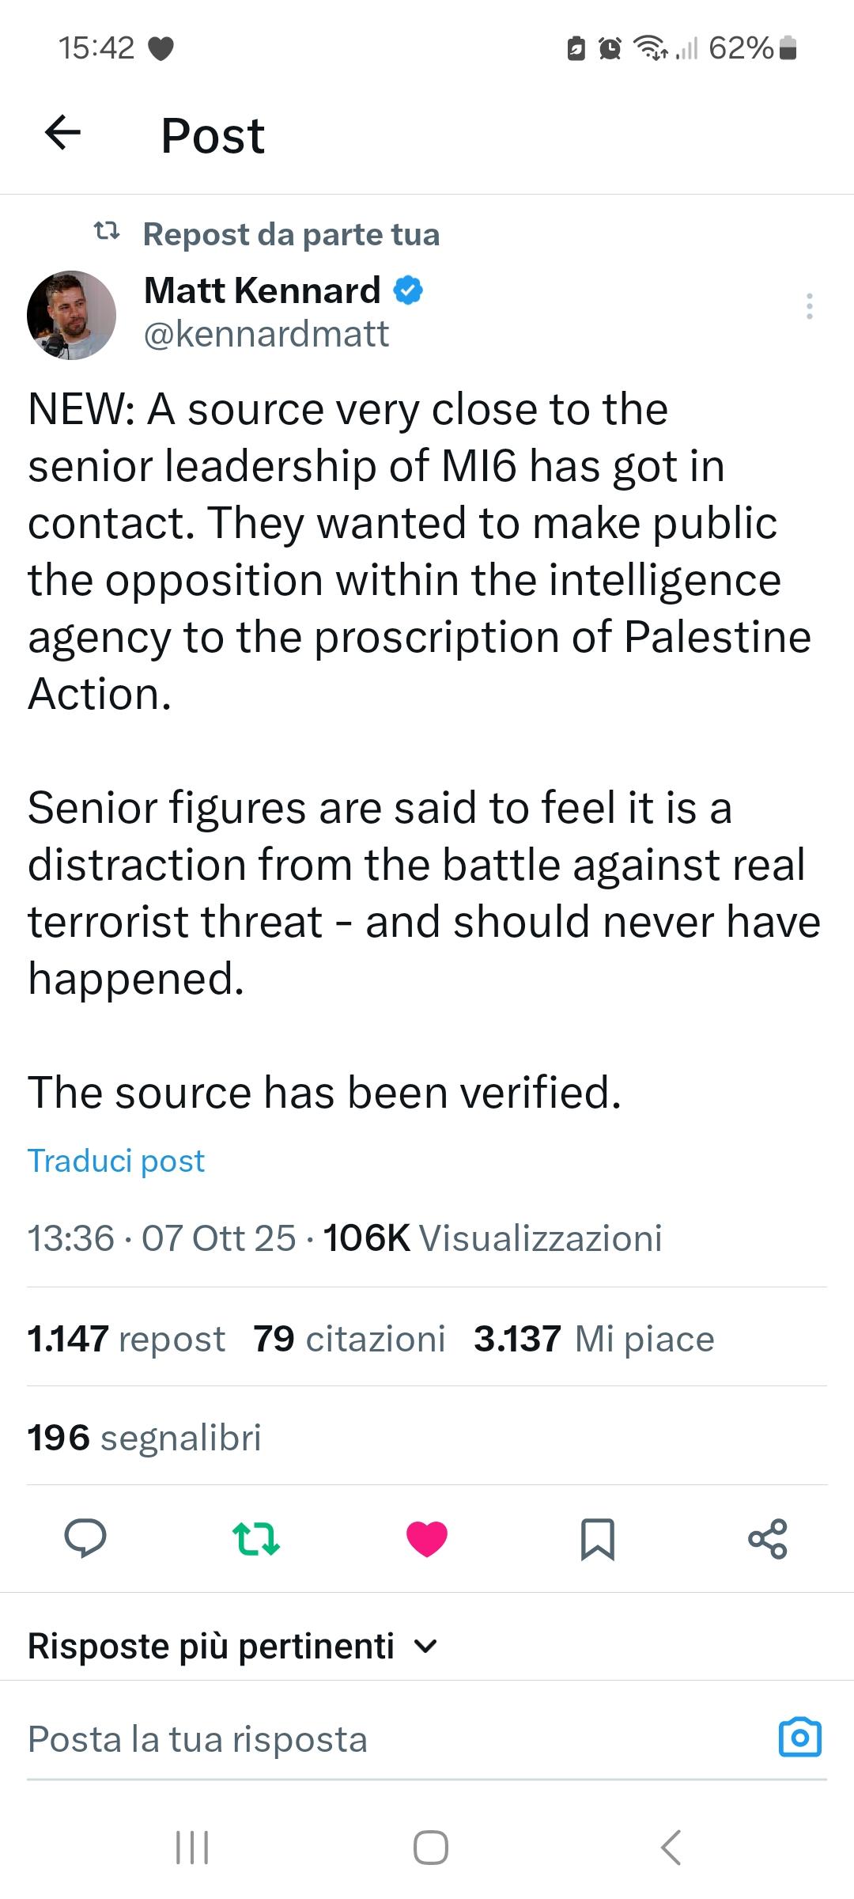Open the 79 citazioni list
The width and height of the screenshot is (854, 1899).
pos(350,1339)
